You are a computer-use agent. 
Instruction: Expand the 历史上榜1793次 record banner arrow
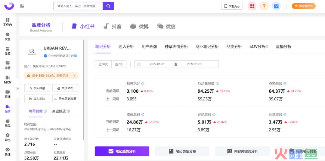click(x=74, y=76)
